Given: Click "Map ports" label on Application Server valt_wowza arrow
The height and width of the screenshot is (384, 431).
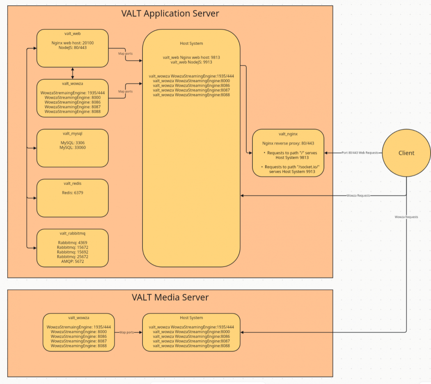Looking at the screenshot, I should tap(125, 91).
